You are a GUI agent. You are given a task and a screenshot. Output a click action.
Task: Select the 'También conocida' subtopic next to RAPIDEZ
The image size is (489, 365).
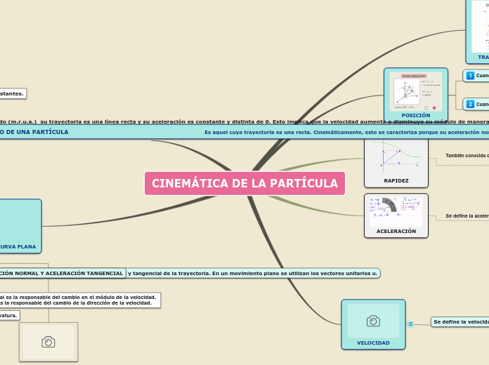[x=466, y=156]
